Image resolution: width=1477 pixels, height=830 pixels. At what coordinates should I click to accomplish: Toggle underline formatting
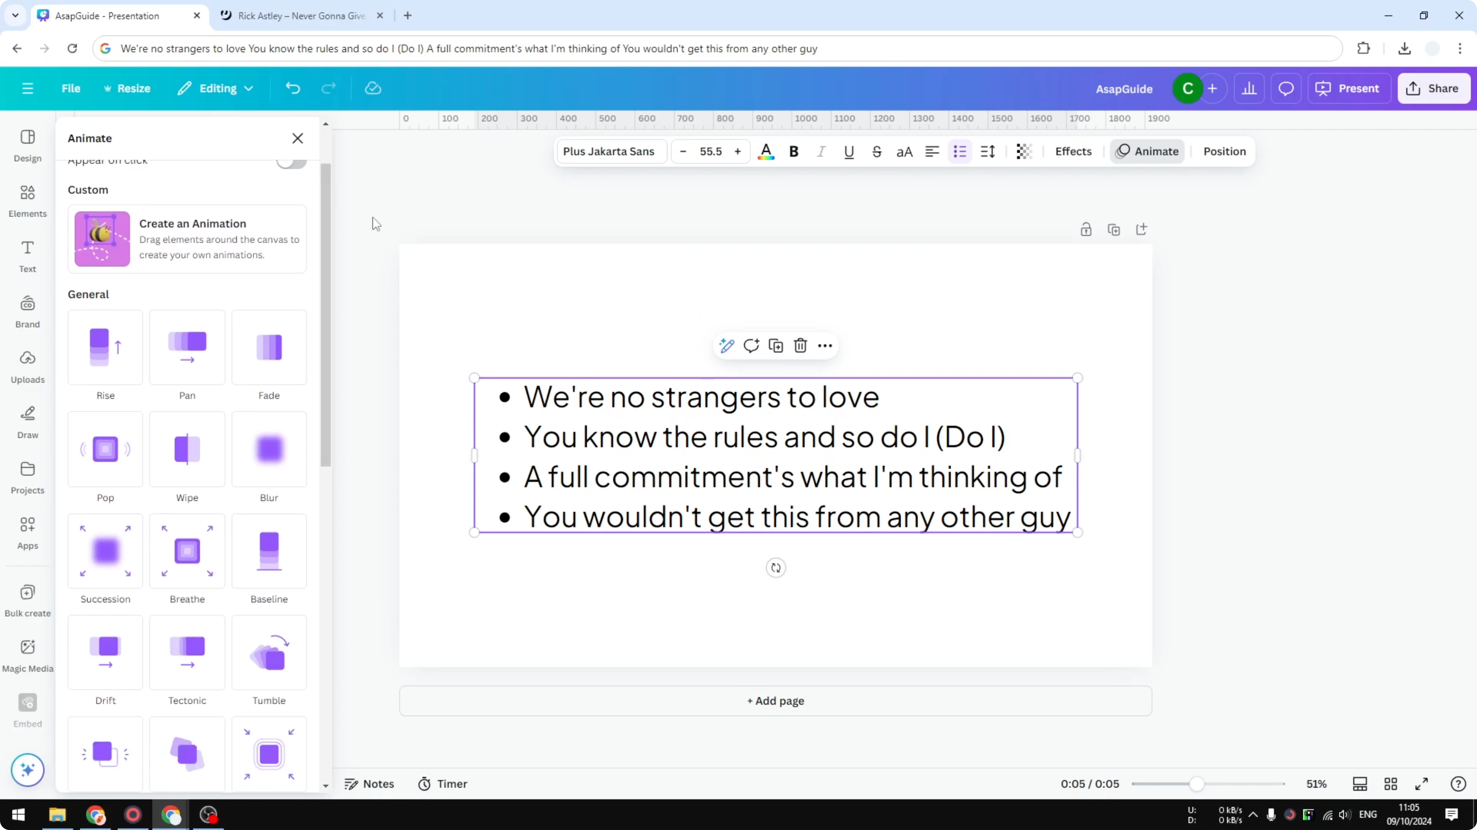click(849, 151)
